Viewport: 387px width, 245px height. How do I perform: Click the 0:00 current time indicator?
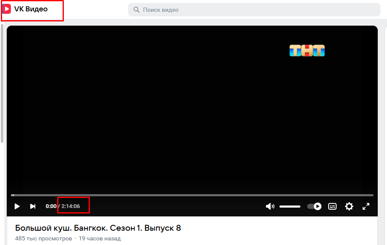point(51,206)
